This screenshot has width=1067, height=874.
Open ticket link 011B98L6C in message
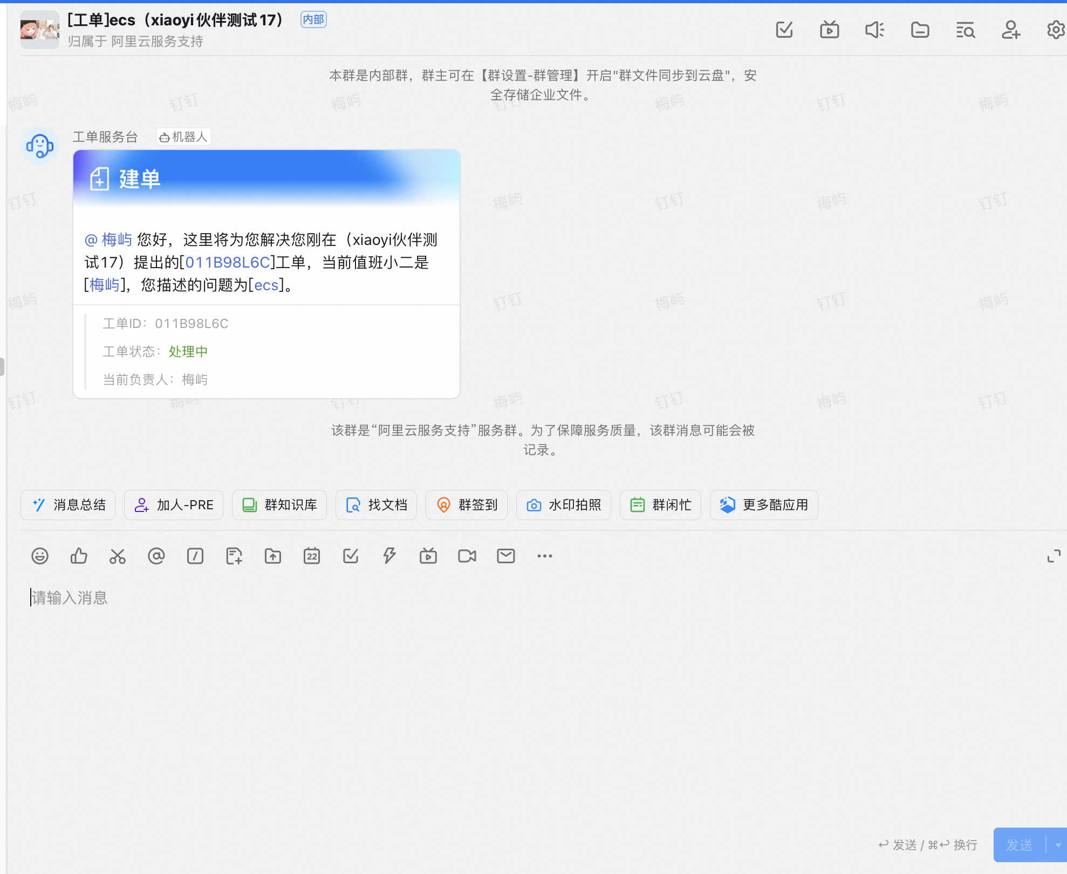(x=228, y=262)
